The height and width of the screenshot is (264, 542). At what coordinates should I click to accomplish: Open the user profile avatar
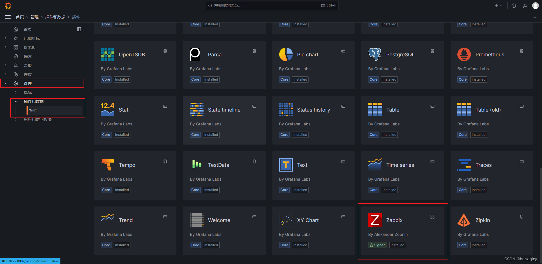(536, 6)
